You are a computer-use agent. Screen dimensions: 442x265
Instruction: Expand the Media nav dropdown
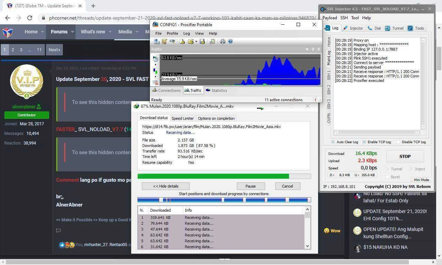[137, 32]
